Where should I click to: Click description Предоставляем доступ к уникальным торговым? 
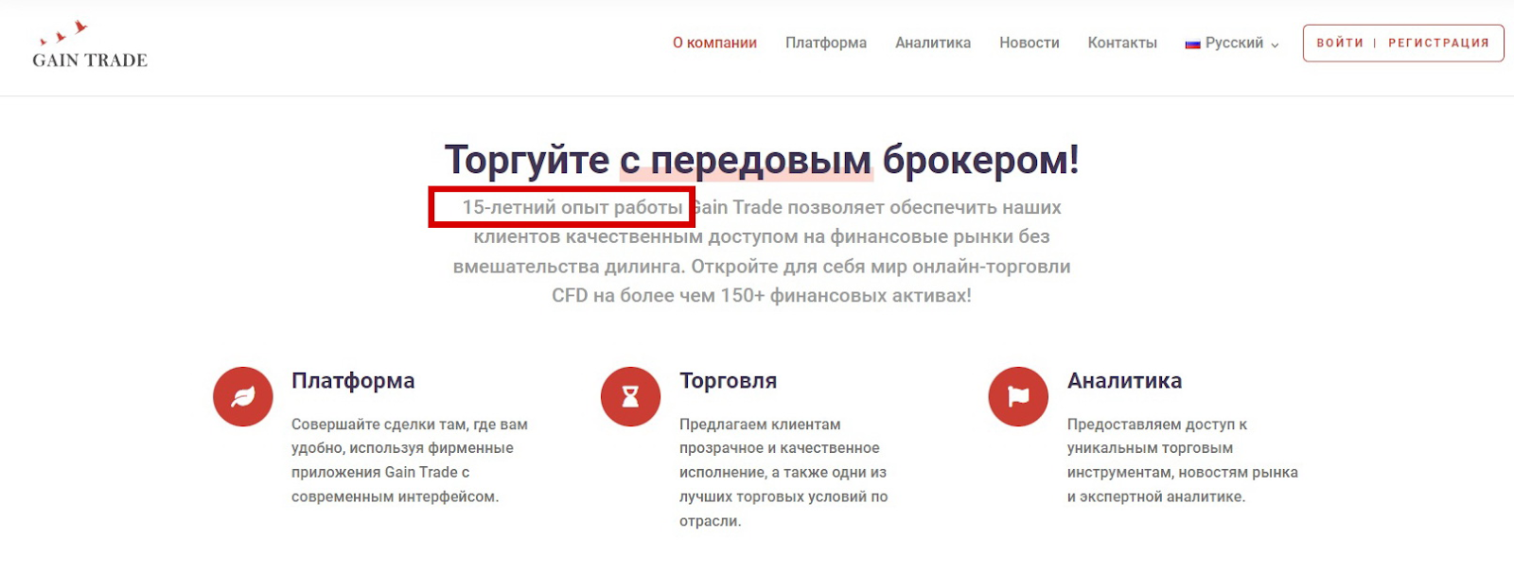(1183, 460)
